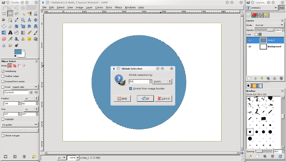This screenshot has height=162, width=286.
Task: Select the Paths tool in toolbox
Action: 10,20
